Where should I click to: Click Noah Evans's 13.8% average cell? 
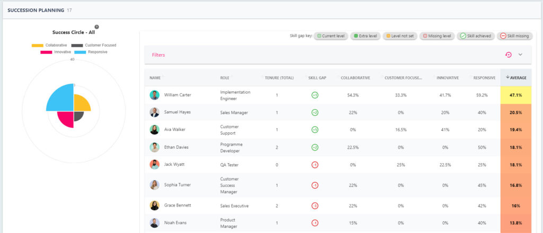pyautogui.click(x=516, y=223)
